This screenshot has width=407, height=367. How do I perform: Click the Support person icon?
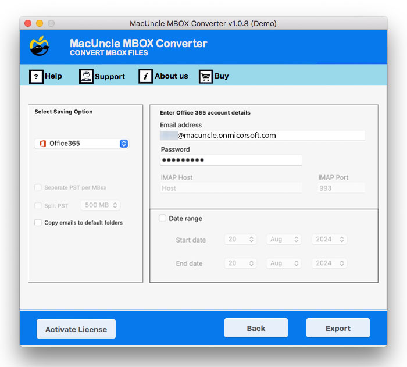86,77
